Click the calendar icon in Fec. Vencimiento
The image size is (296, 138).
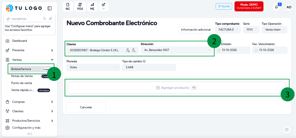tap(256, 50)
